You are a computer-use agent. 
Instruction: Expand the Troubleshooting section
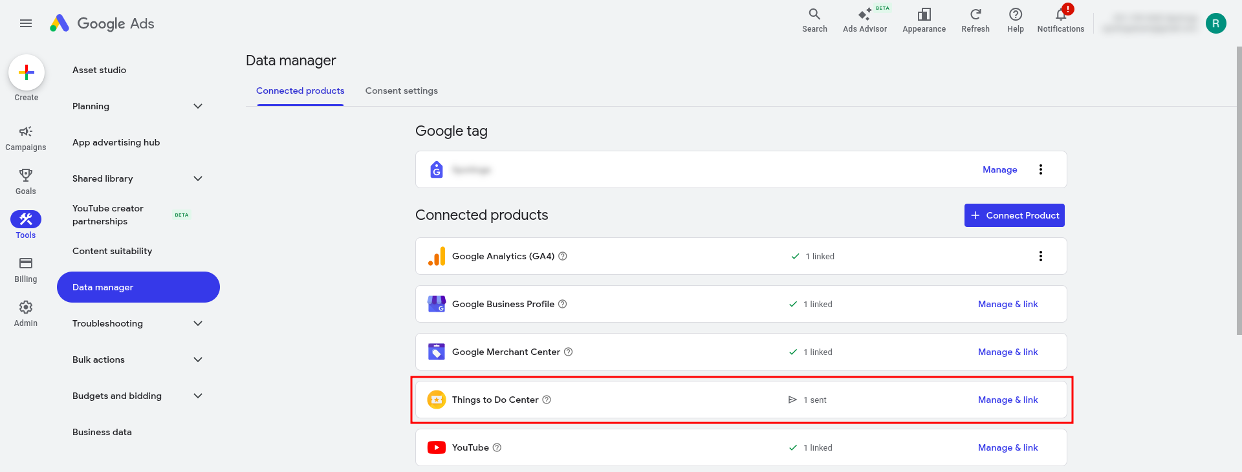(x=198, y=323)
